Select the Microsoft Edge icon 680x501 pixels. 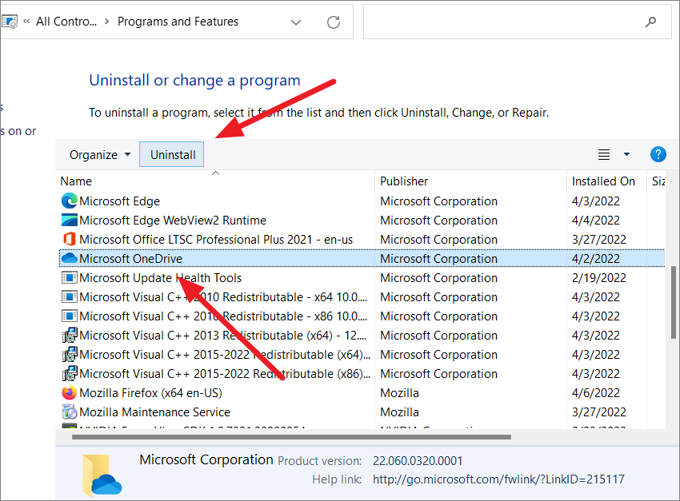(x=68, y=201)
